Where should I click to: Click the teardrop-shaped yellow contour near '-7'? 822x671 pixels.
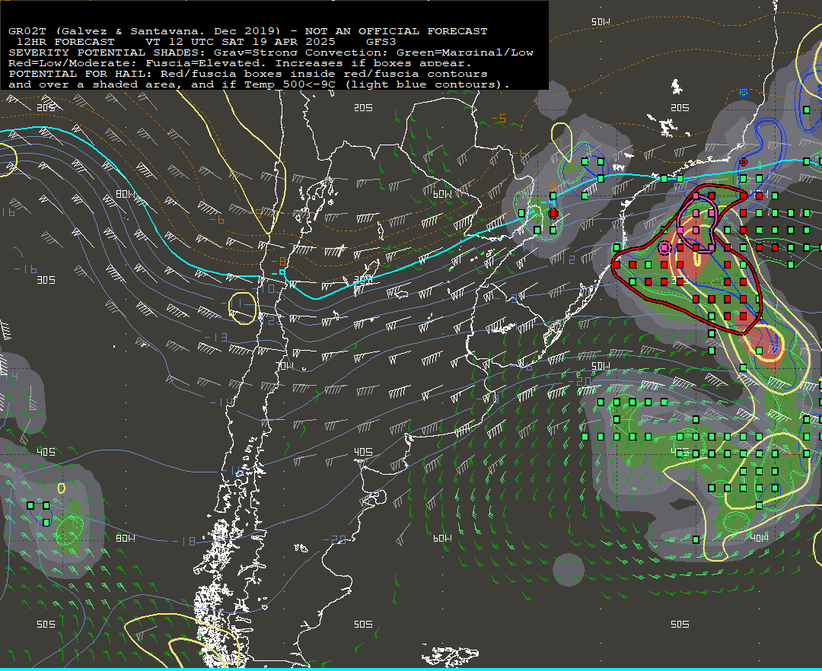tap(562, 141)
